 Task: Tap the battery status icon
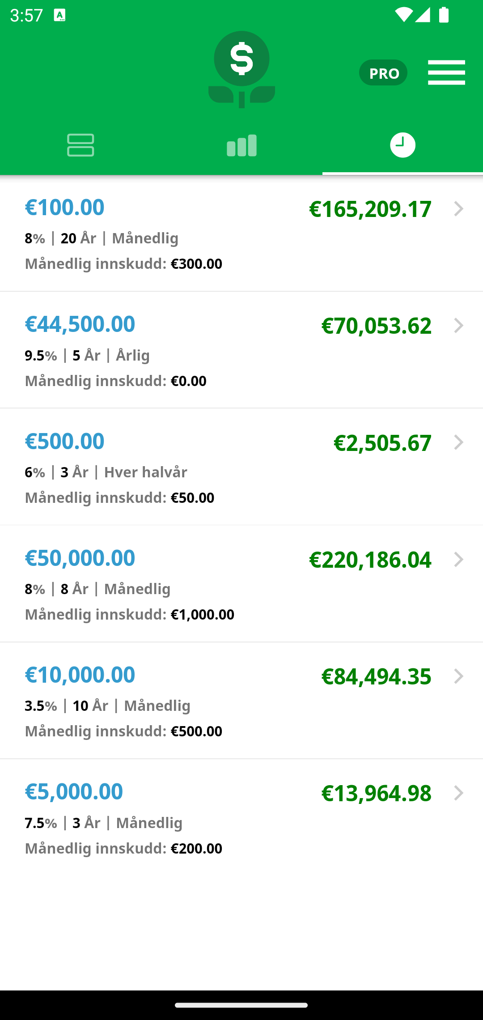point(444,15)
